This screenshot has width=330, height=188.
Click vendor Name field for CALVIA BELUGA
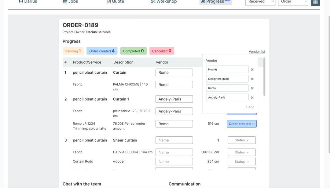click(x=174, y=153)
